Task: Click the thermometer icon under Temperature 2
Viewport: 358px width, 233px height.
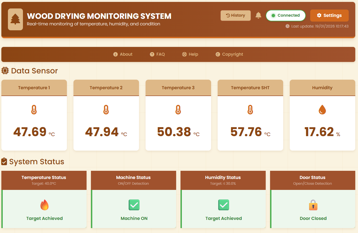Action: (x=106, y=110)
